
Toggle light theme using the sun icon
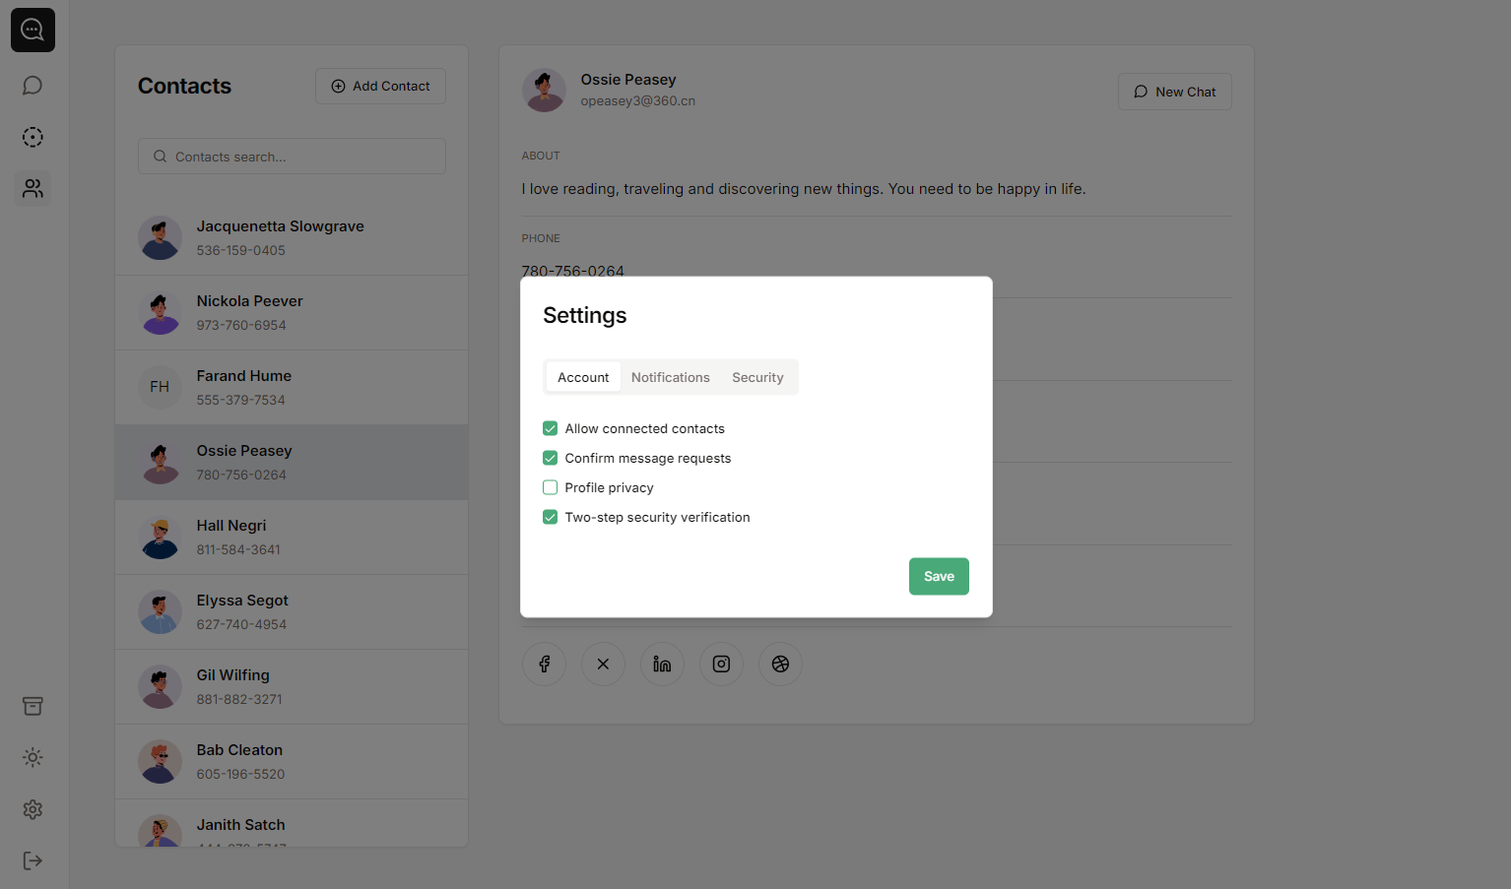tap(33, 757)
